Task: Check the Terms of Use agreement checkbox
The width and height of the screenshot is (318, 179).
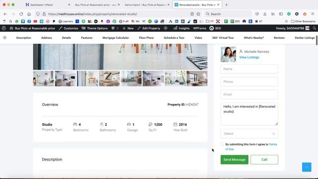Action: [222, 144]
